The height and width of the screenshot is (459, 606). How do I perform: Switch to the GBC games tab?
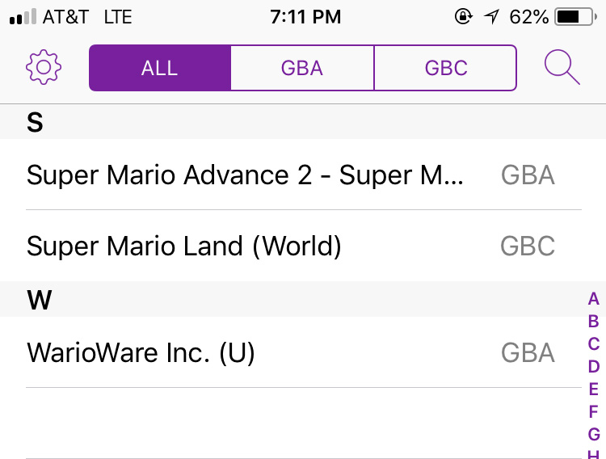[446, 68]
